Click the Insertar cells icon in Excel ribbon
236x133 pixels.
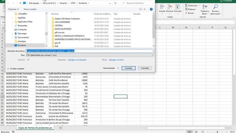[x=162, y=7]
